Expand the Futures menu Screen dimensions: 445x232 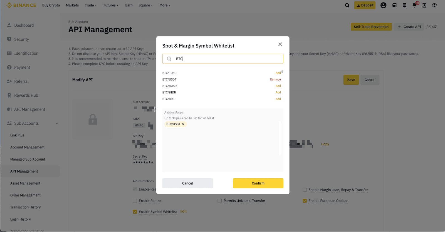point(111,5)
